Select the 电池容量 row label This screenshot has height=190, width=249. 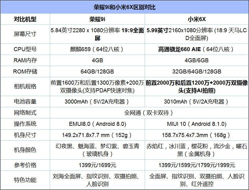[25, 101]
